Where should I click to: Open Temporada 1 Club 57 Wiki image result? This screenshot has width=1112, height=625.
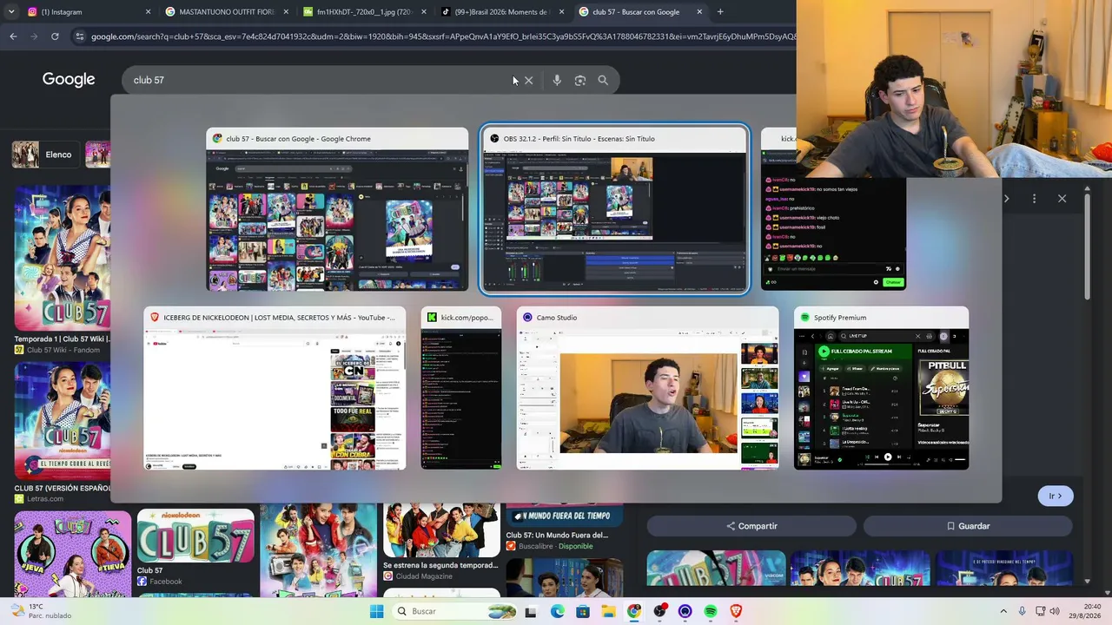(x=62, y=269)
